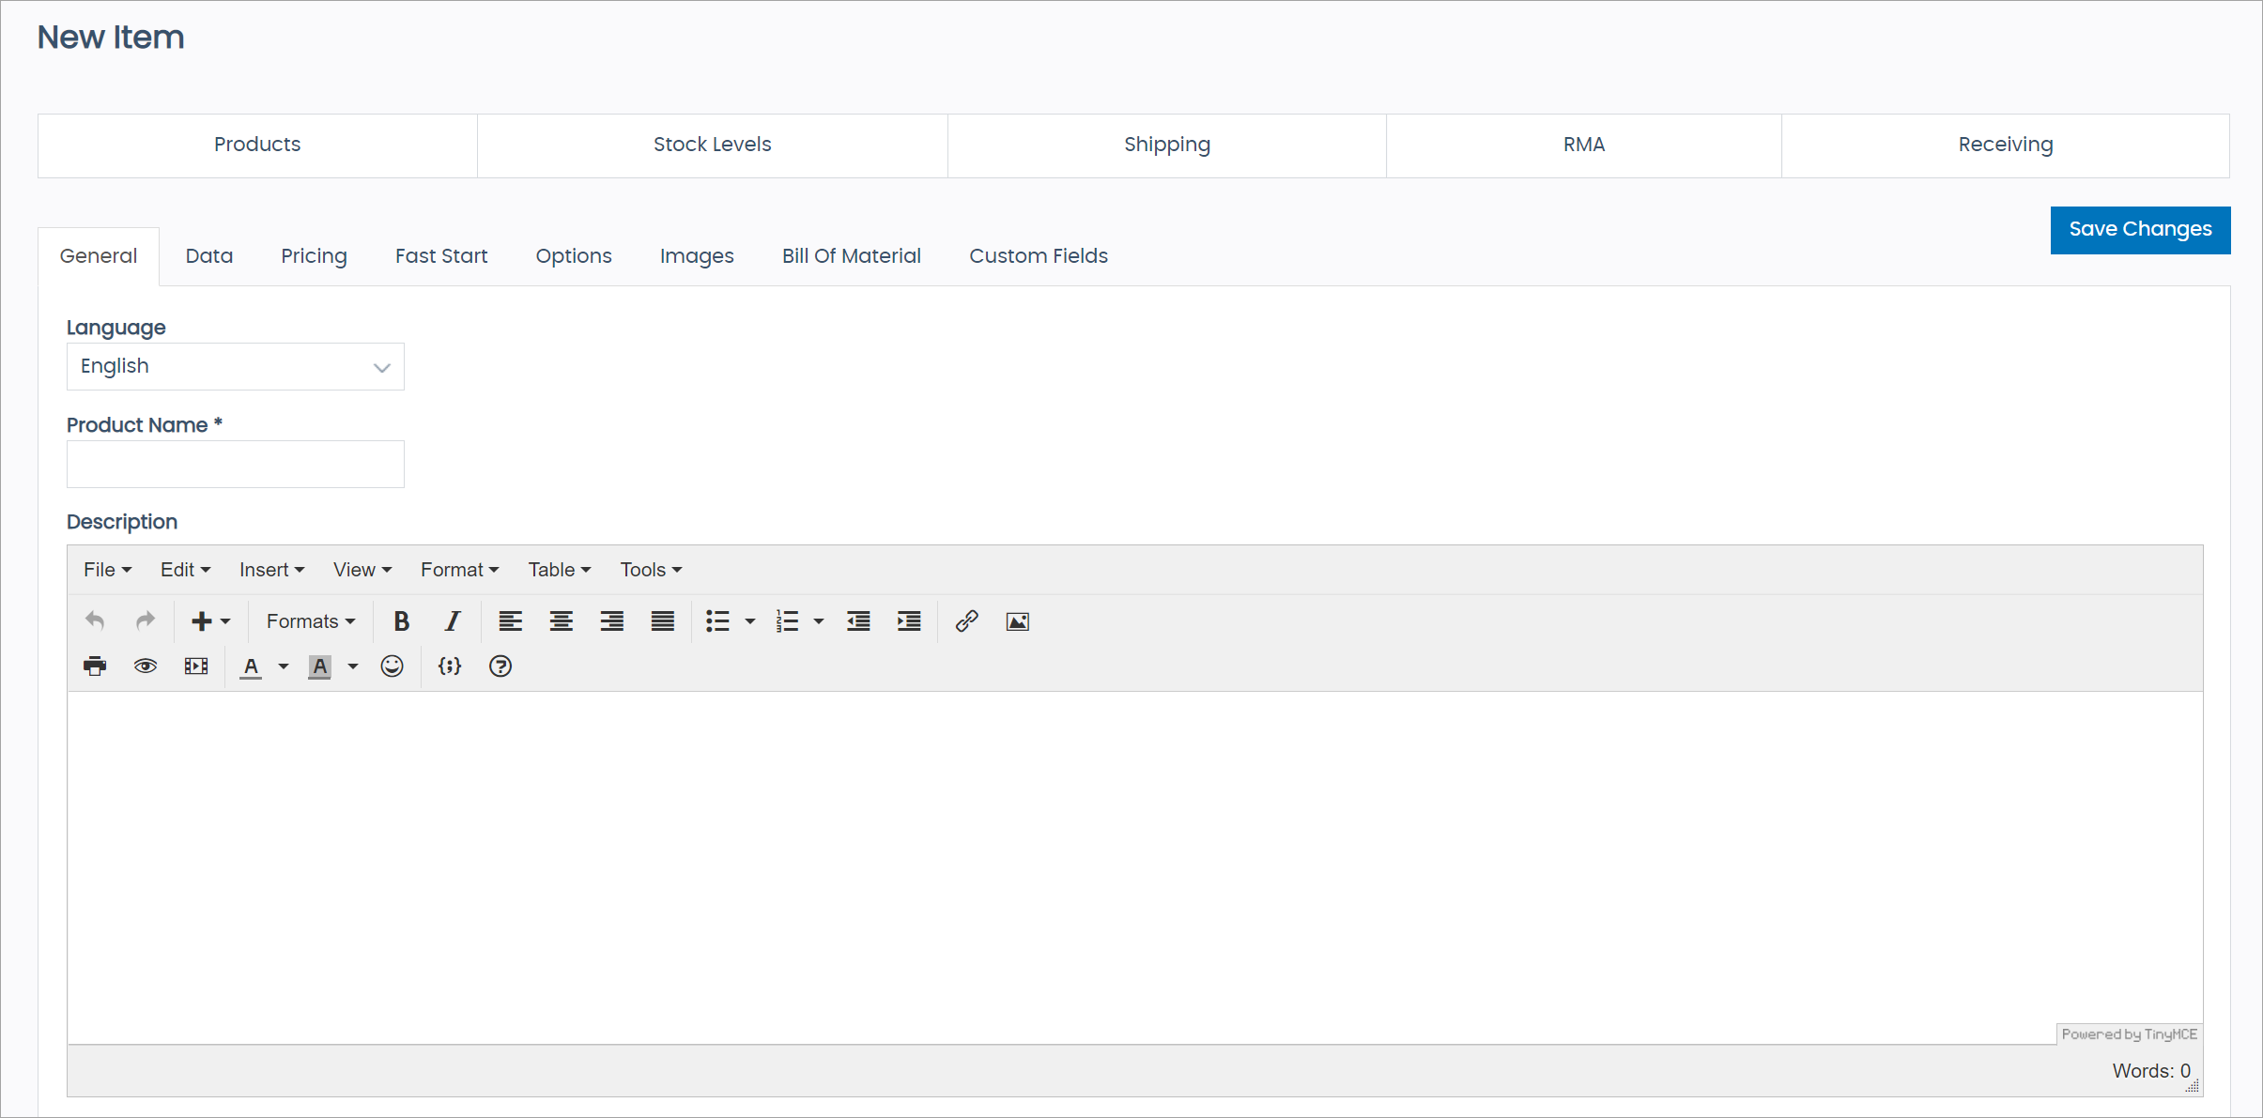2263x1118 pixels.
Task: Toggle center alignment in the editor
Action: (x=561, y=620)
